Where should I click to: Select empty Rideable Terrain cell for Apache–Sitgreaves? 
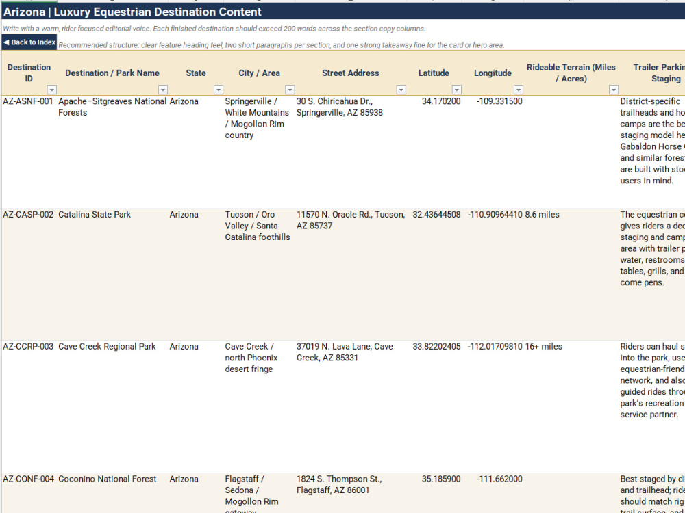pos(571,152)
